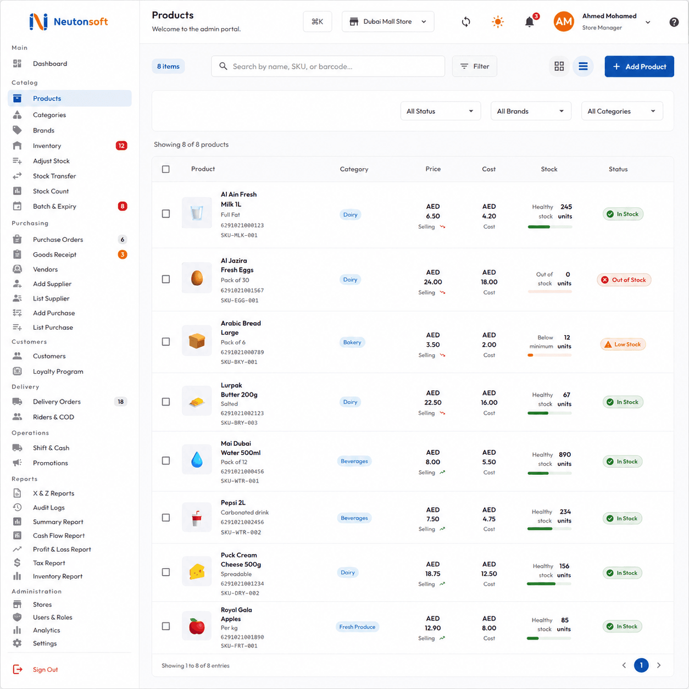This screenshot has height=689, width=689.
Task: Open the All Categories dropdown
Action: [622, 111]
